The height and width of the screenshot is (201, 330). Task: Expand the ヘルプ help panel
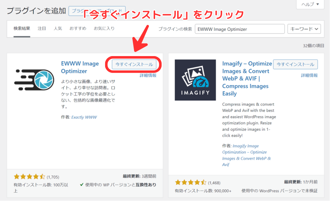coord(310,4)
